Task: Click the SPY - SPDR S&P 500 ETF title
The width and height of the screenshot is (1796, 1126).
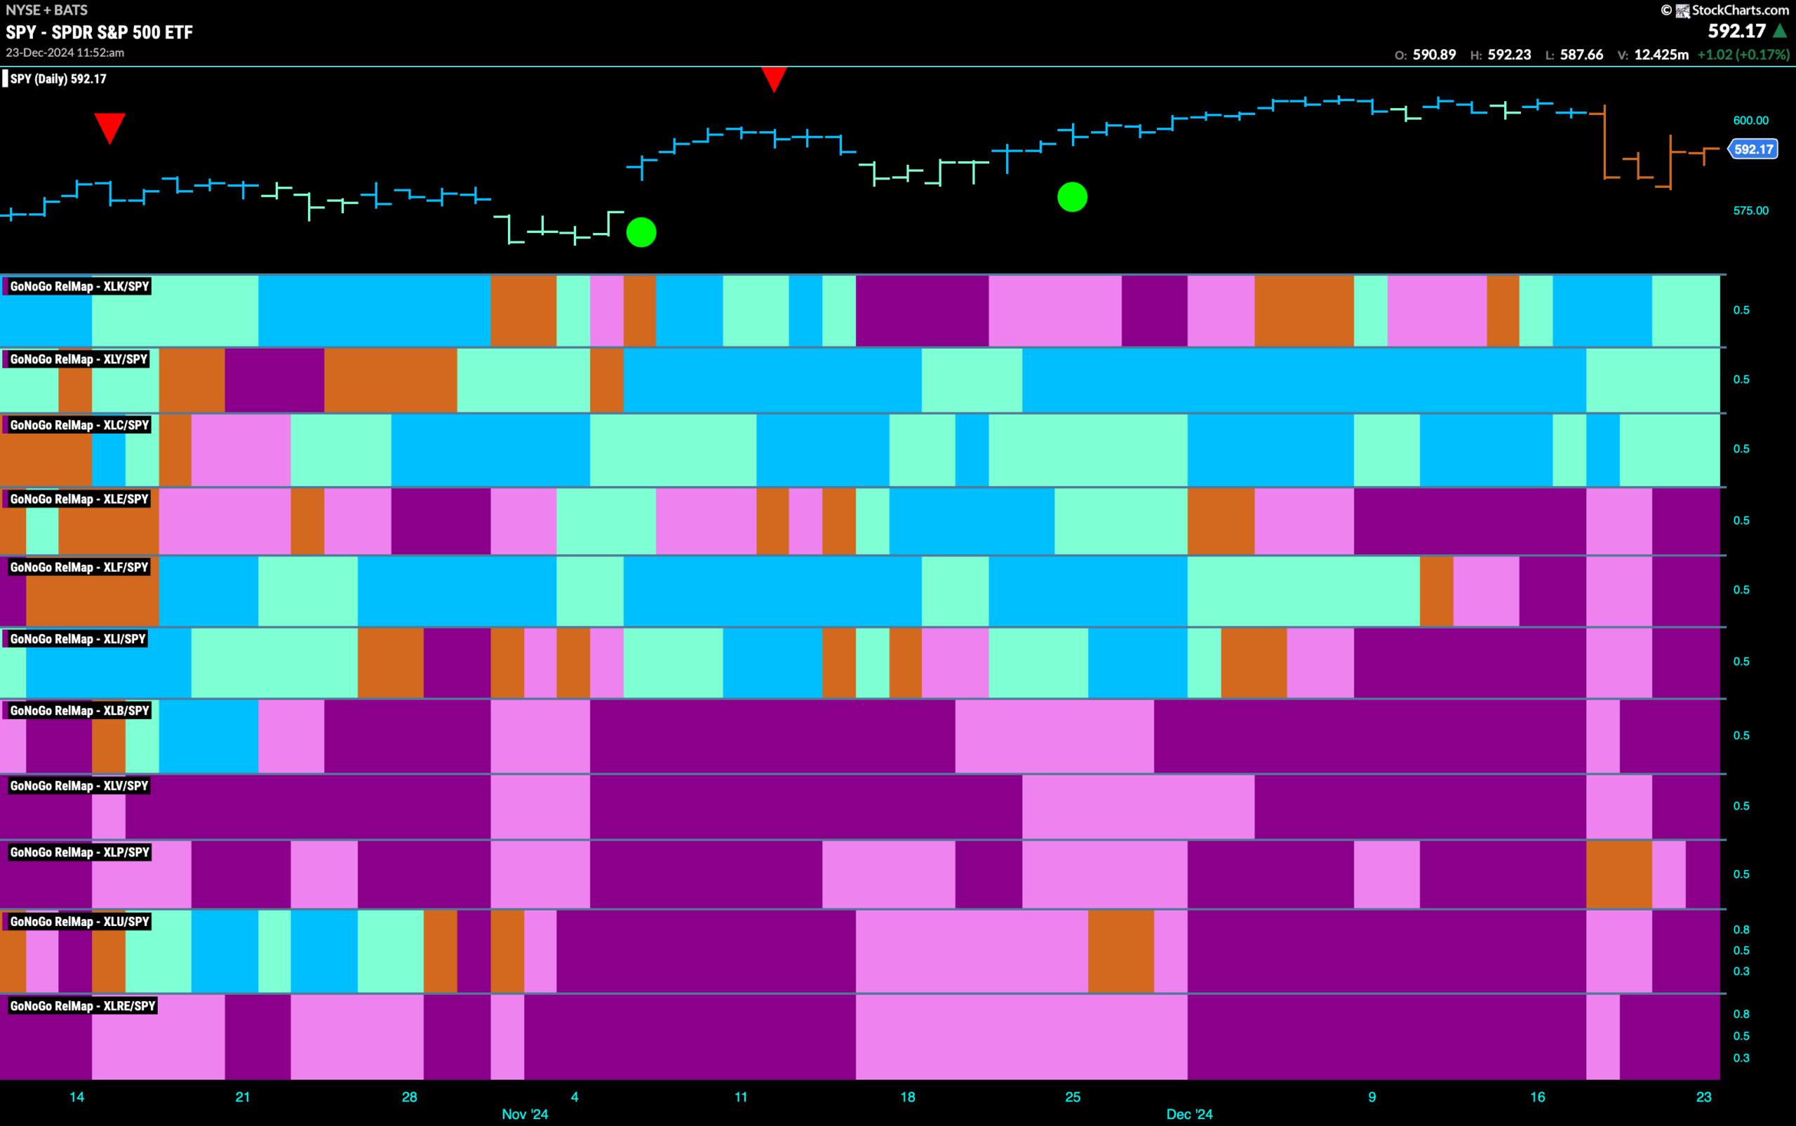Action: [99, 32]
